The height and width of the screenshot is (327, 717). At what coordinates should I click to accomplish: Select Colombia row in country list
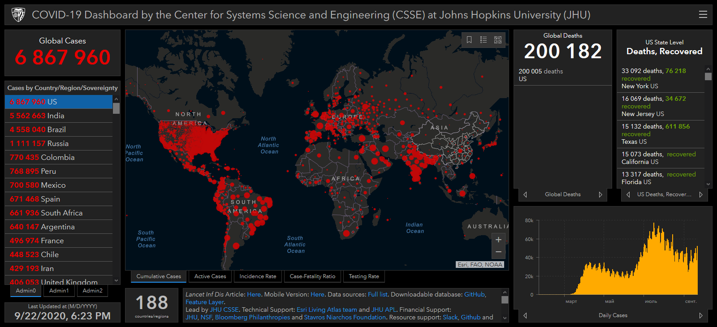[x=59, y=157]
